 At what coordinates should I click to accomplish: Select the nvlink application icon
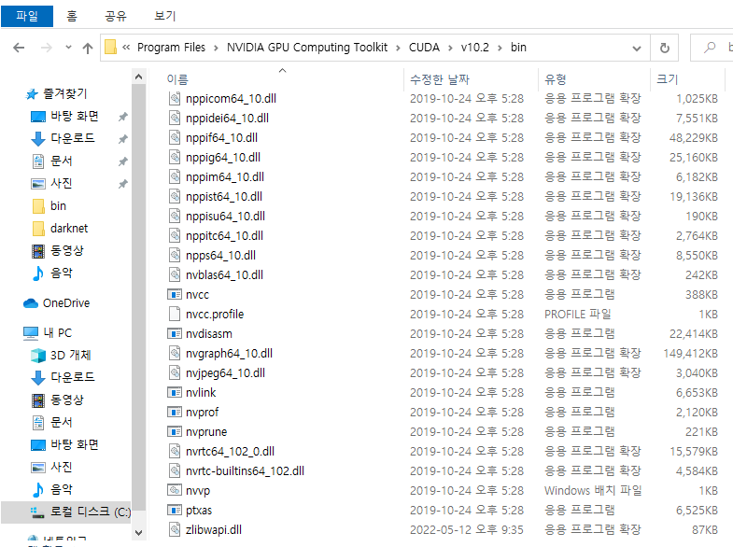[175, 393]
